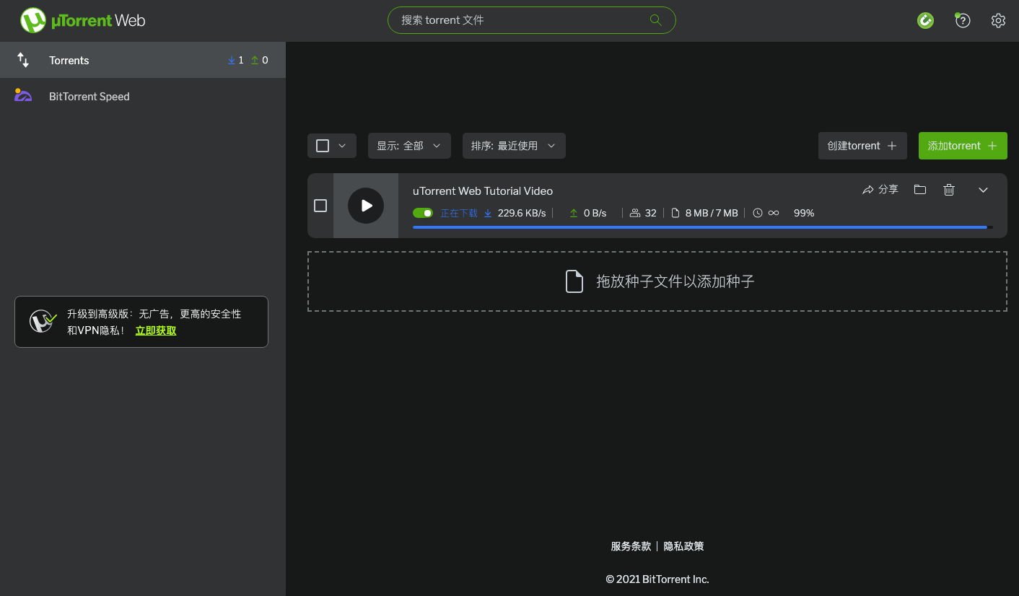Click the upload speed arrow icon
1019x596 pixels.
tap(574, 213)
